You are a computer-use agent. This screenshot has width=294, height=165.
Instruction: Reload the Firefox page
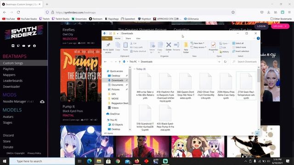pyautogui.click(x=18, y=12)
